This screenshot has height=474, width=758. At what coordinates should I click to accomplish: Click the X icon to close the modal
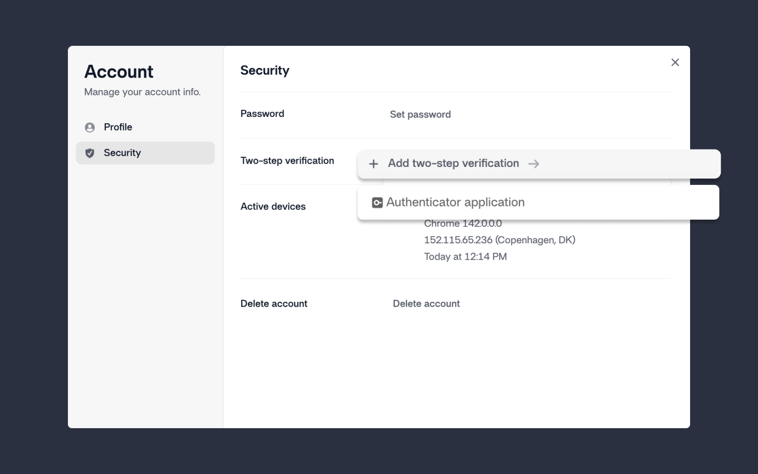pos(675,62)
